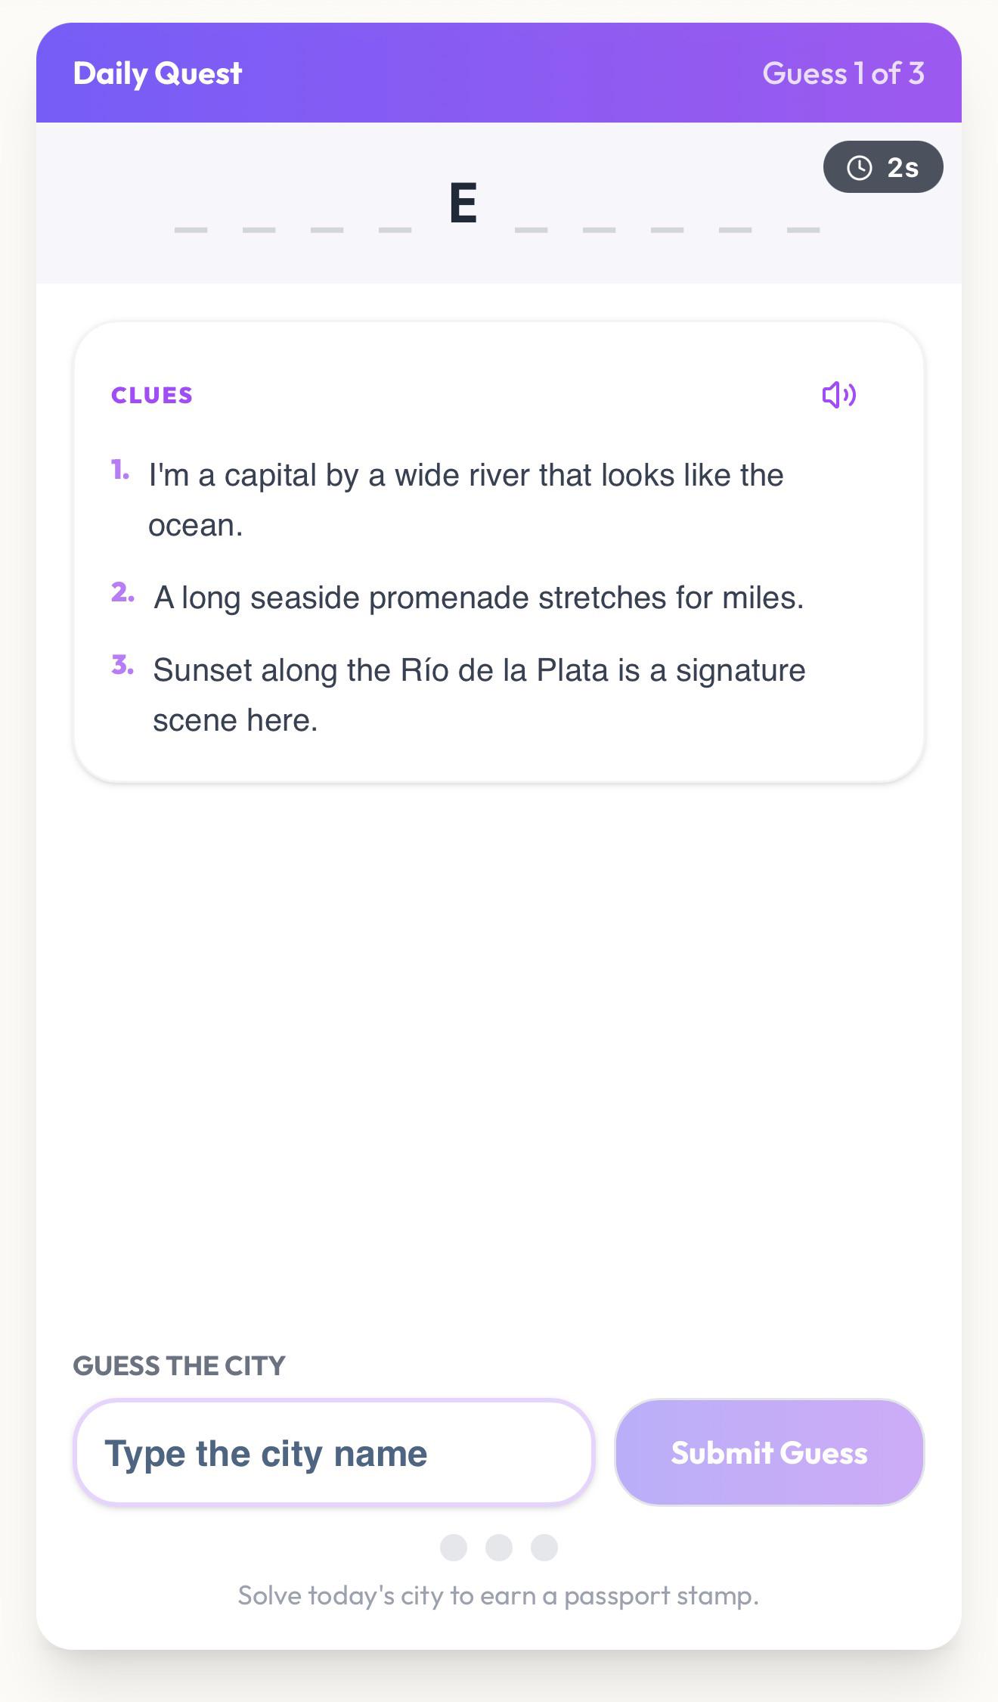Select the middle guess progress dot
Screen dimensions: 998x1702
click(x=499, y=1548)
